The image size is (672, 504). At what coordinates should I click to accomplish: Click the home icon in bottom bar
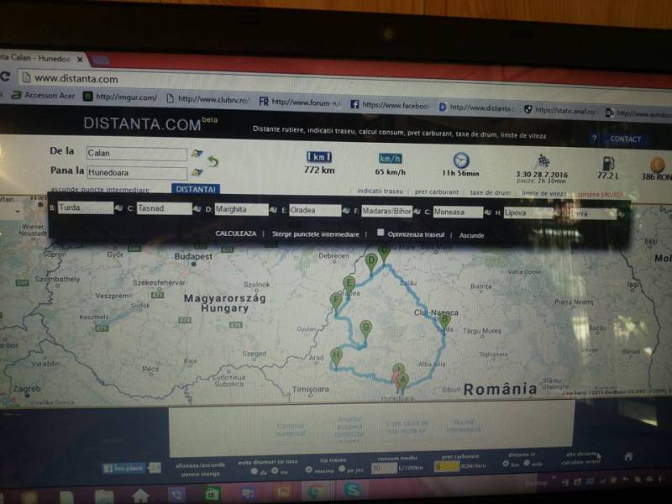(x=627, y=456)
